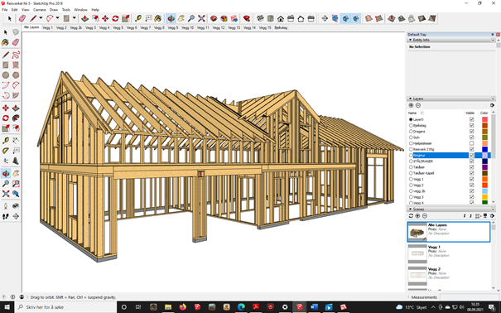501x313 pixels.
Task: Switch to Iso view icon
Action: [x=260, y=18]
